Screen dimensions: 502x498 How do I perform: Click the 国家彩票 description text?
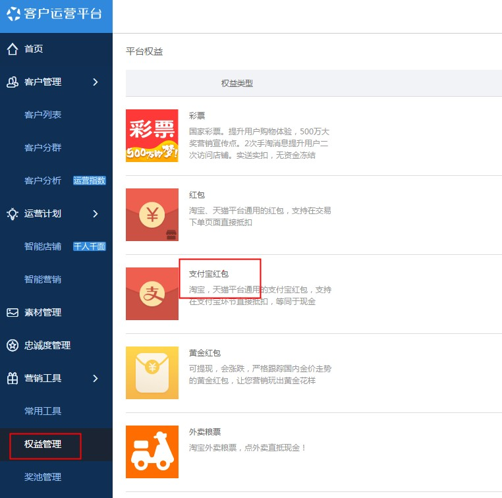260,144
